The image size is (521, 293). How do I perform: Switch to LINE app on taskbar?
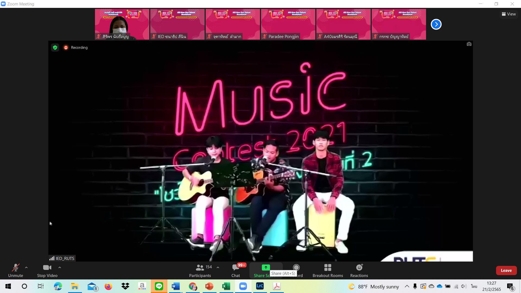(159, 286)
